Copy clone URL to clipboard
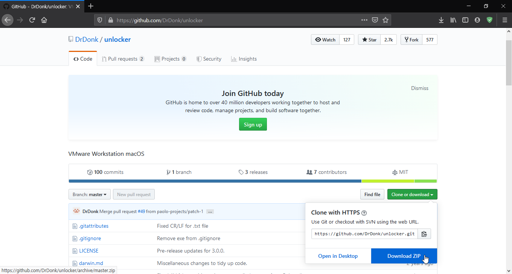Image resolution: width=512 pixels, height=274 pixels. tap(424, 234)
